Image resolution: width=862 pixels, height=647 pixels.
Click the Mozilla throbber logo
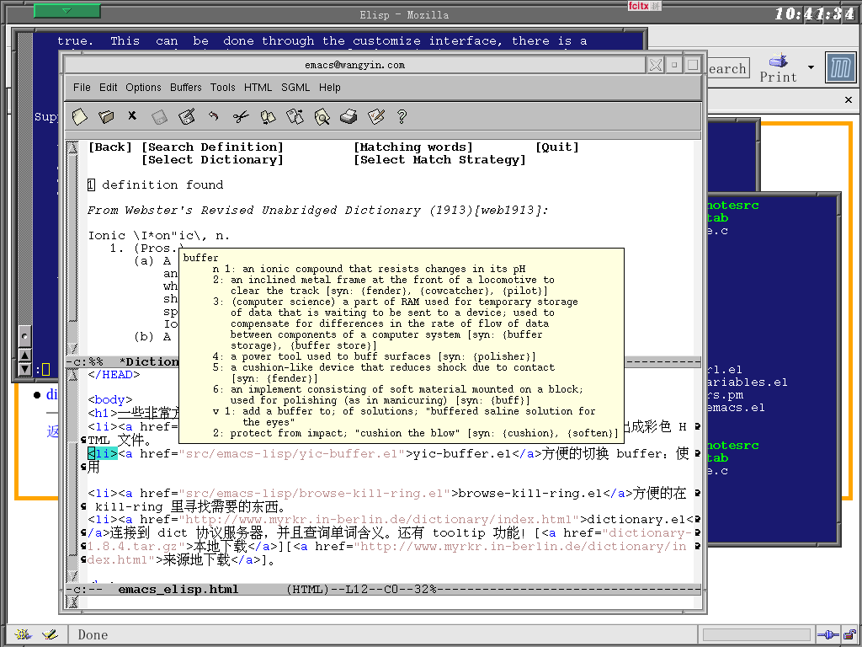[840, 67]
